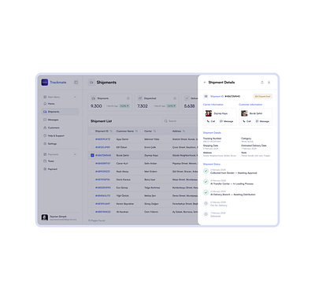Image resolution: width=315 pixels, height=300 pixels.
Task: Open Home in the sidebar
Action: click(60, 104)
